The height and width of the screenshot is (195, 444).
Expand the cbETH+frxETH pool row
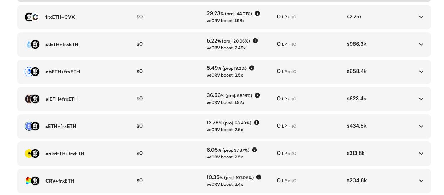[x=421, y=72]
